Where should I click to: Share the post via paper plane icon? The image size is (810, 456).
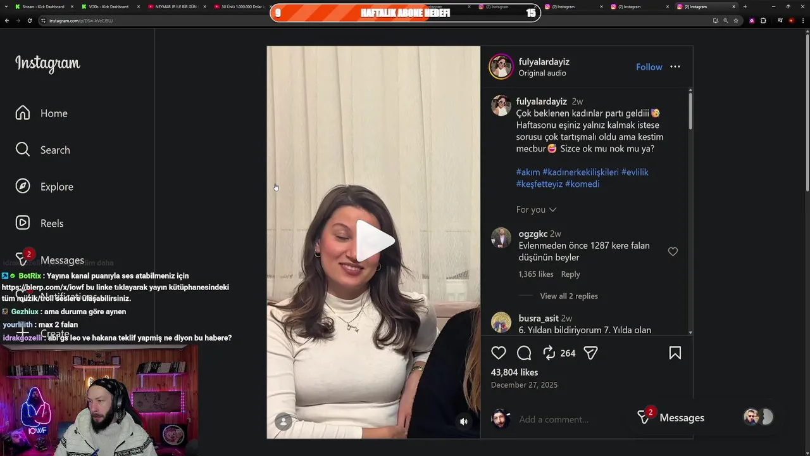click(x=590, y=353)
